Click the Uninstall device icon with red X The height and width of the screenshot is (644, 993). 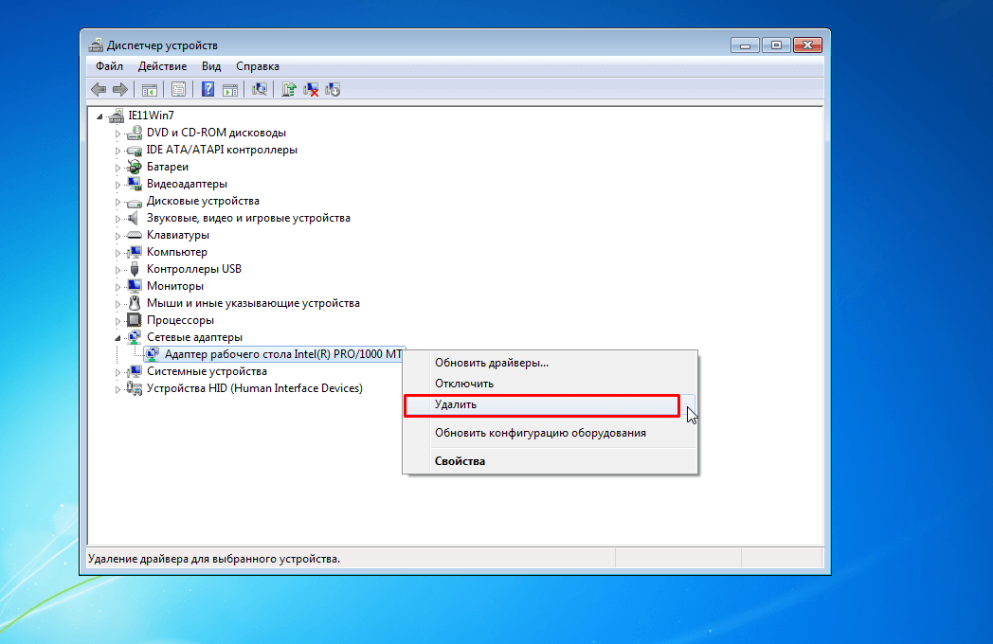[x=311, y=89]
